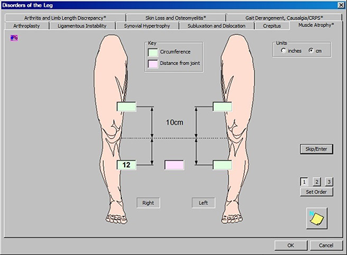Switch to the Arthroplasty tab

point(26,26)
